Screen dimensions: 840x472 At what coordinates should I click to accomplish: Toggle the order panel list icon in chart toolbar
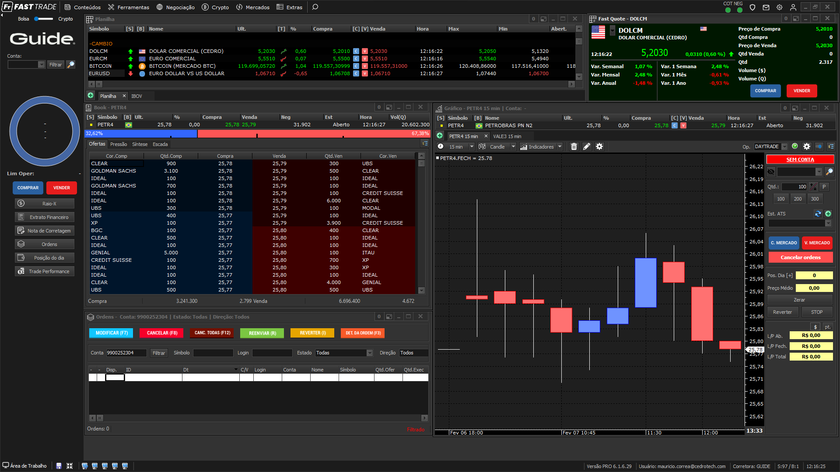(x=831, y=146)
